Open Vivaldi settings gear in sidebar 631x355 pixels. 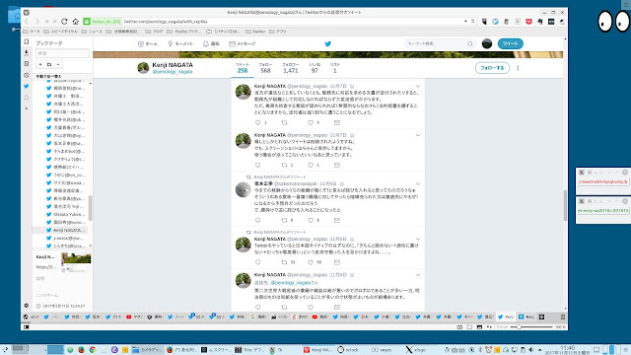(27, 306)
